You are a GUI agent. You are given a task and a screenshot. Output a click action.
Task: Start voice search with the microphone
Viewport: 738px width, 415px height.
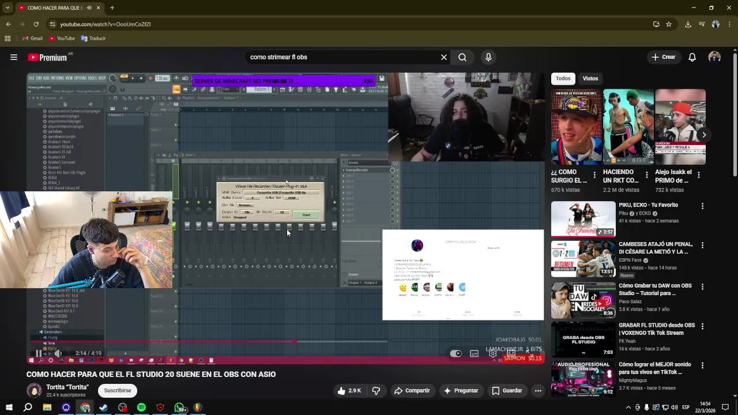tap(488, 57)
